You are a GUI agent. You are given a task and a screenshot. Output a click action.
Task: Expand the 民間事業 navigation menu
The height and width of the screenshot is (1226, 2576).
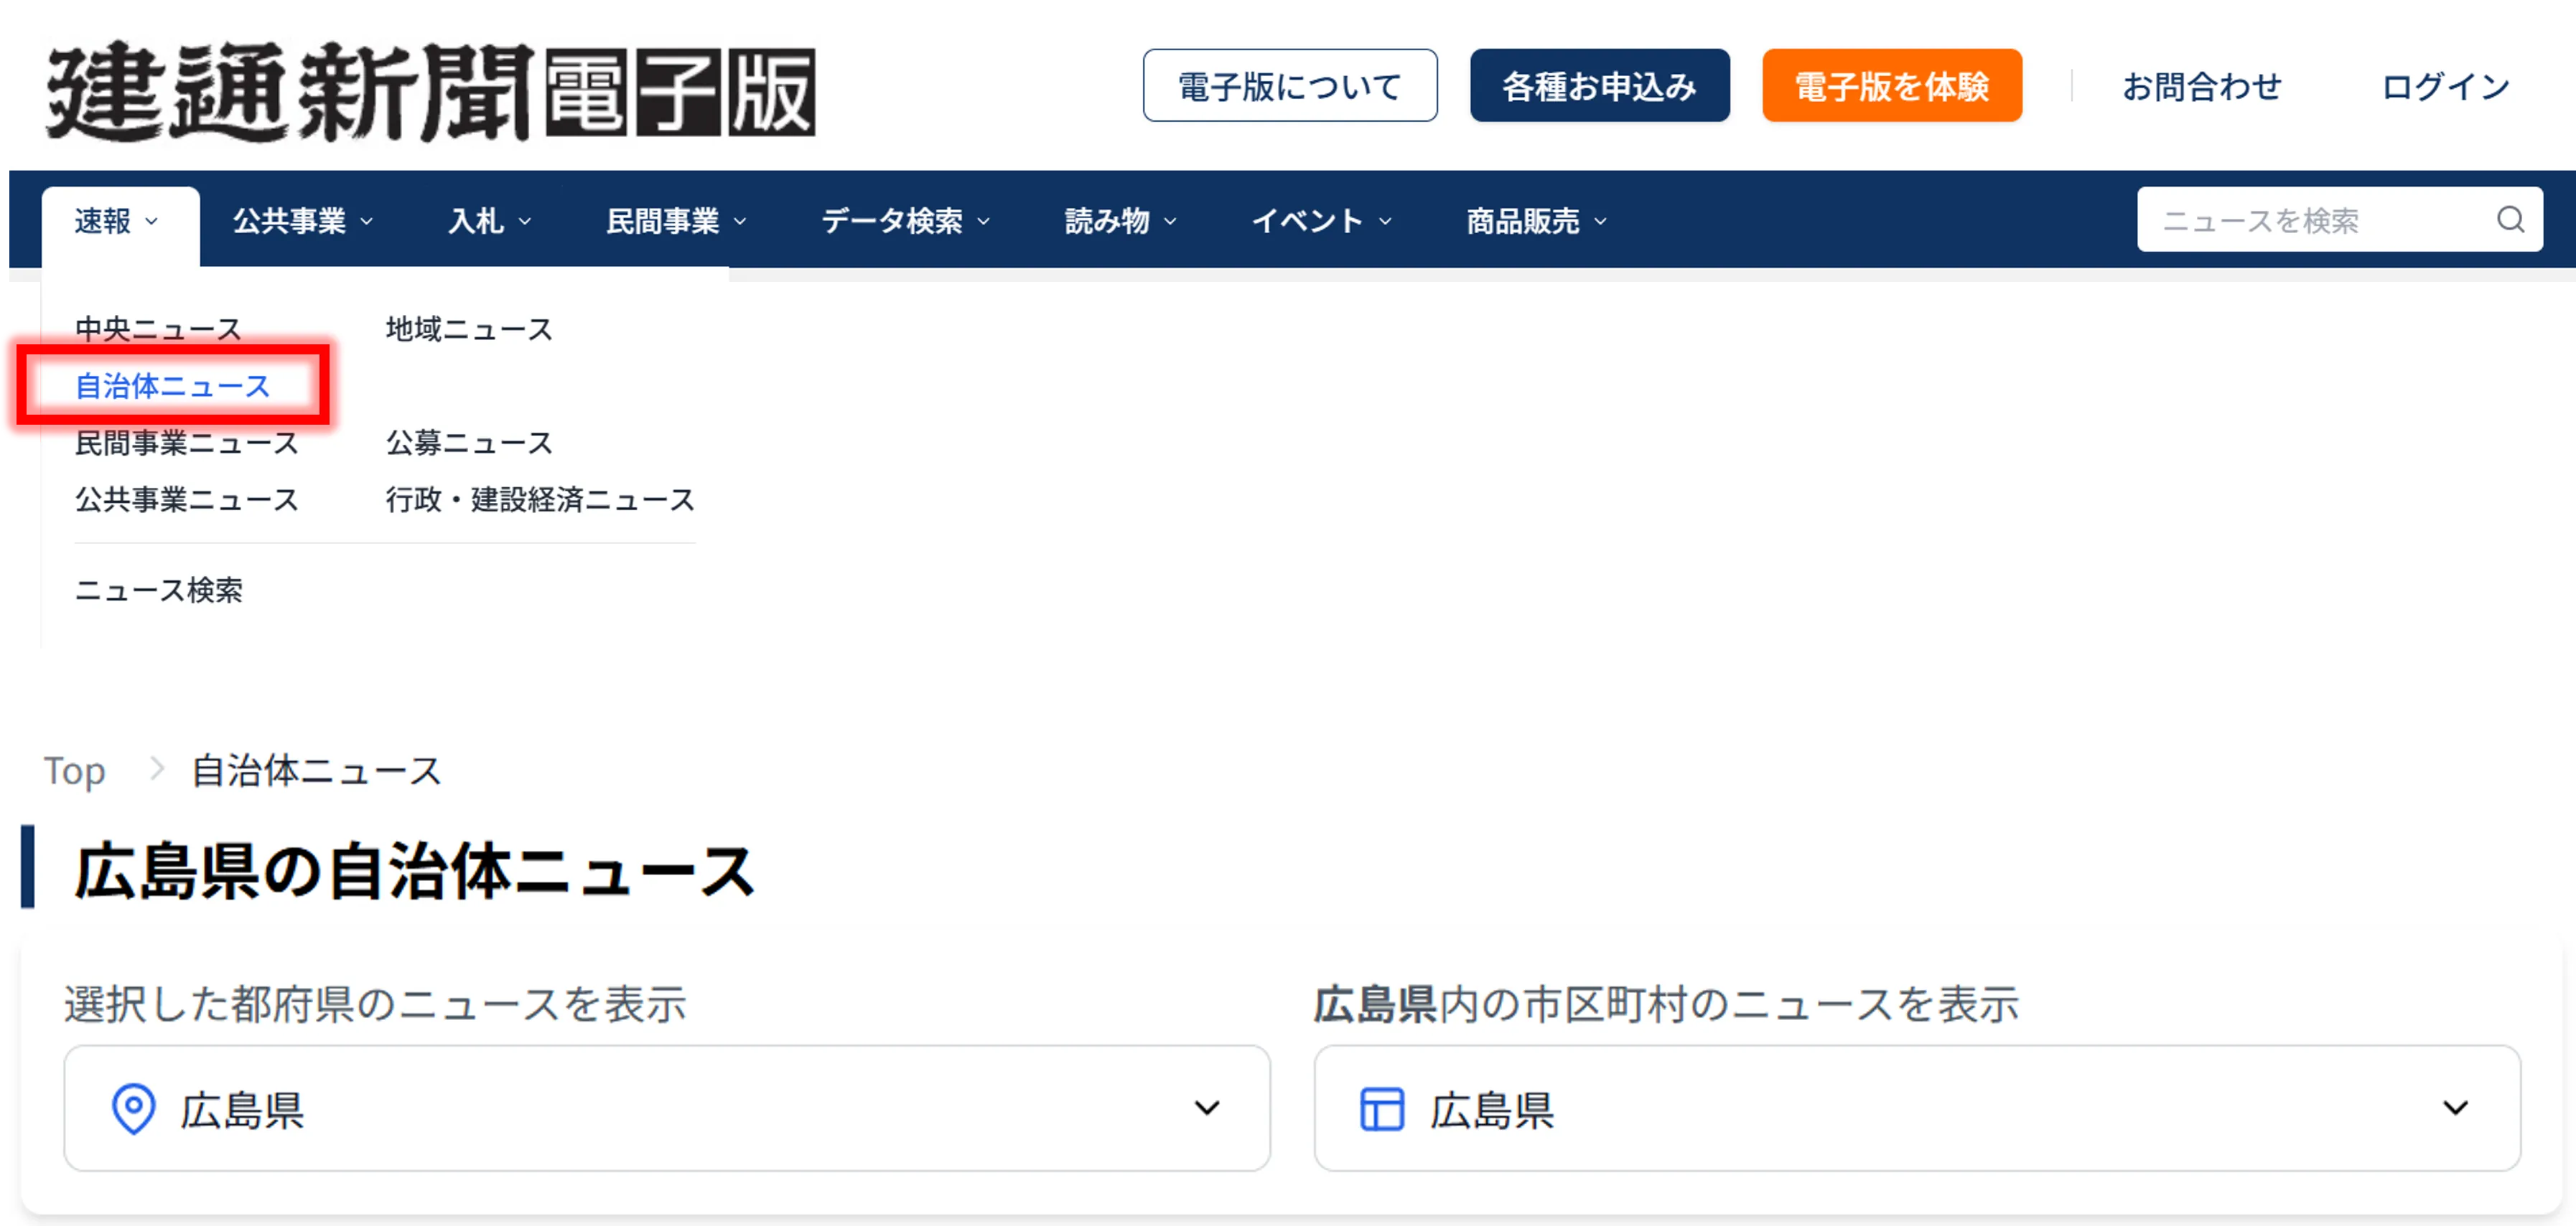click(x=676, y=221)
